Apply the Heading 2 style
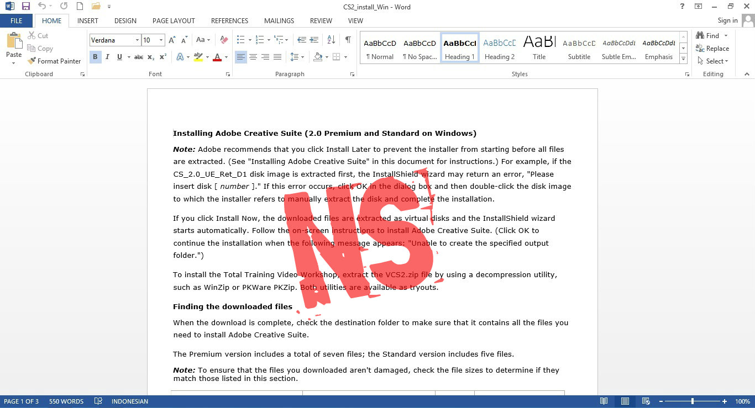Viewport: 755px width, 408px height. 500,48
